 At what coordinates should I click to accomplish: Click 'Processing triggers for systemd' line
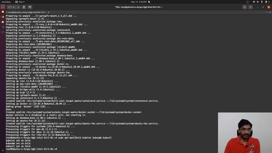[x=40, y=126]
